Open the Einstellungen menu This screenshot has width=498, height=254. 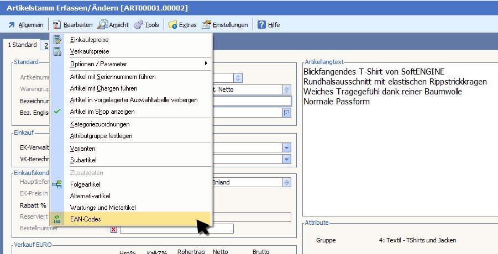pyautogui.click(x=225, y=25)
